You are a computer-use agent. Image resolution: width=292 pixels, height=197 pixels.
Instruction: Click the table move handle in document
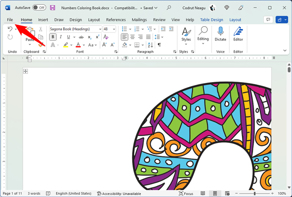point(26,71)
